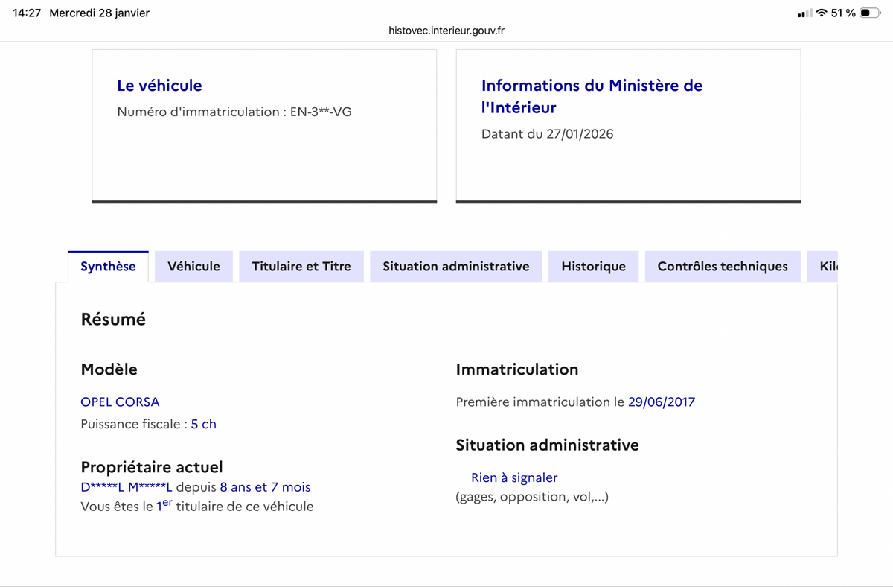The width and height of the screenshot is (893, 587).
Task: Tap the clock showing 14:27
Action: pos(22,12)
